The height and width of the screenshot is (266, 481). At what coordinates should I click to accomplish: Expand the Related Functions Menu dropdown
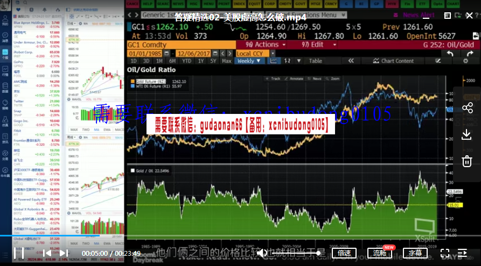(344, 15)
